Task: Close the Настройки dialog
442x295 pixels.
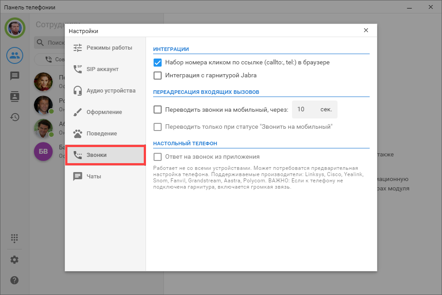Action: coord(366,30)
